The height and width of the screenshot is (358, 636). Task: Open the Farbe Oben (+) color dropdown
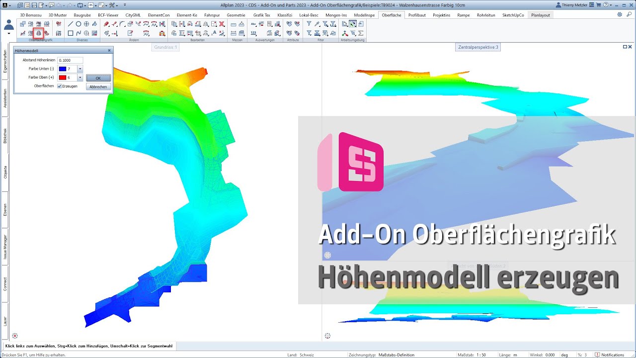coord(80,78)
